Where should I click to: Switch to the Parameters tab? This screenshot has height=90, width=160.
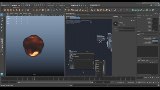point(116,16)
